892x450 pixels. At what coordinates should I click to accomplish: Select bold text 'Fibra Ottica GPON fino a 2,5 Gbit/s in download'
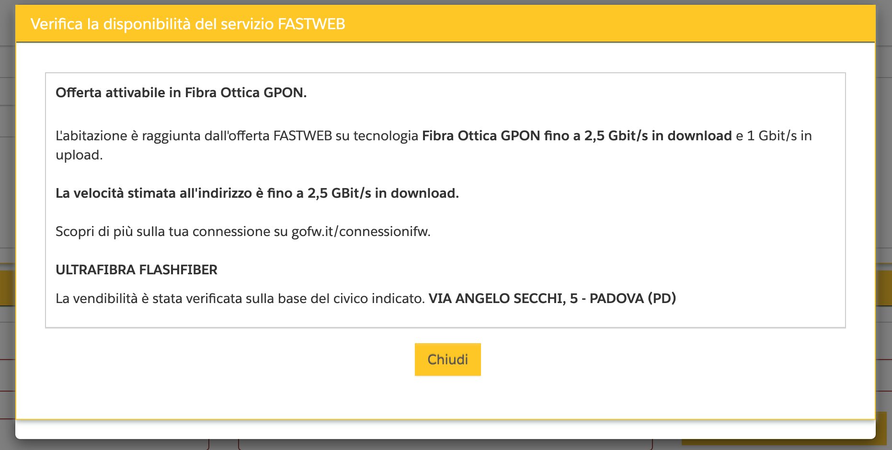(577, 135)
